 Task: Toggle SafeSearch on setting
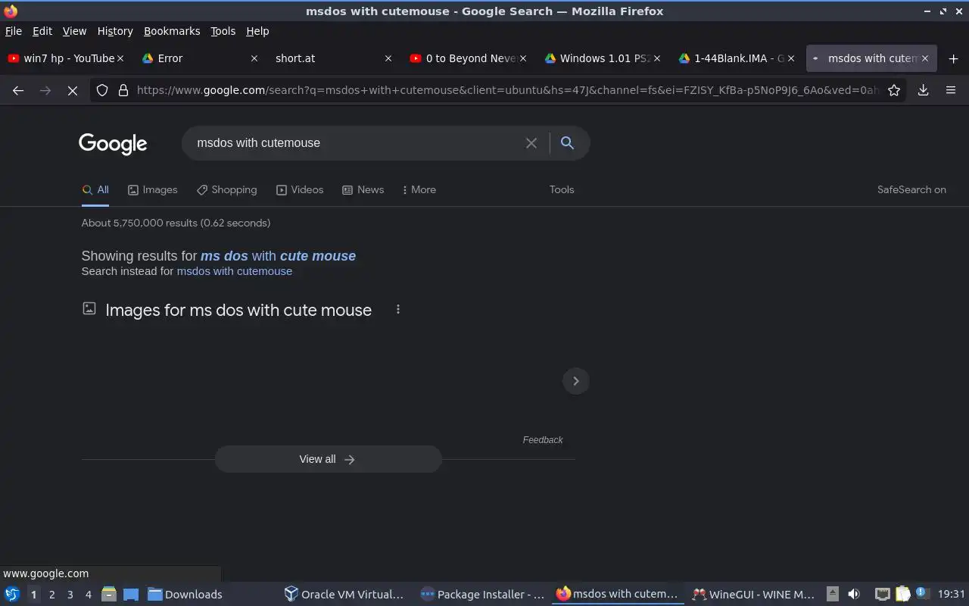pyautogui.click(x=911, y=189)
